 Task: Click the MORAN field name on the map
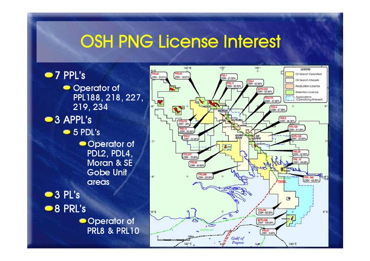coord(222,110)
